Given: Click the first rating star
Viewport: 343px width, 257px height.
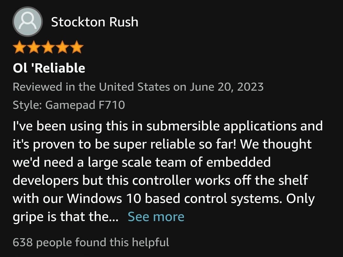Looking at the screenshot, I should point(20,48).
